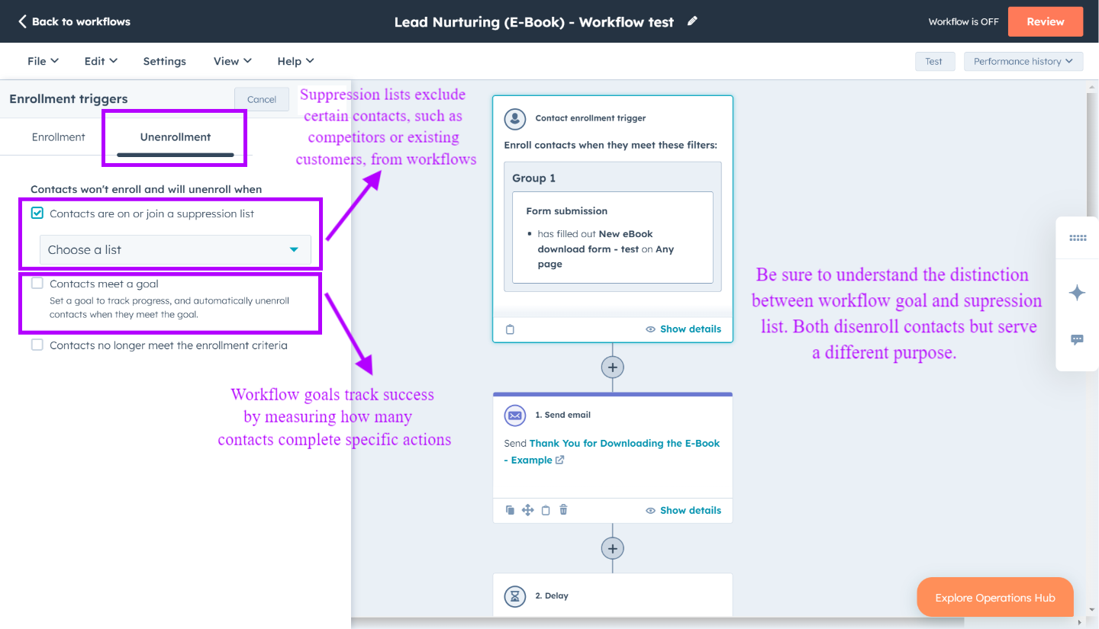This screenshot has height=629, width=1099.
Task: Click the Workflow is OFF status
Action: click(x=963, y=21)
